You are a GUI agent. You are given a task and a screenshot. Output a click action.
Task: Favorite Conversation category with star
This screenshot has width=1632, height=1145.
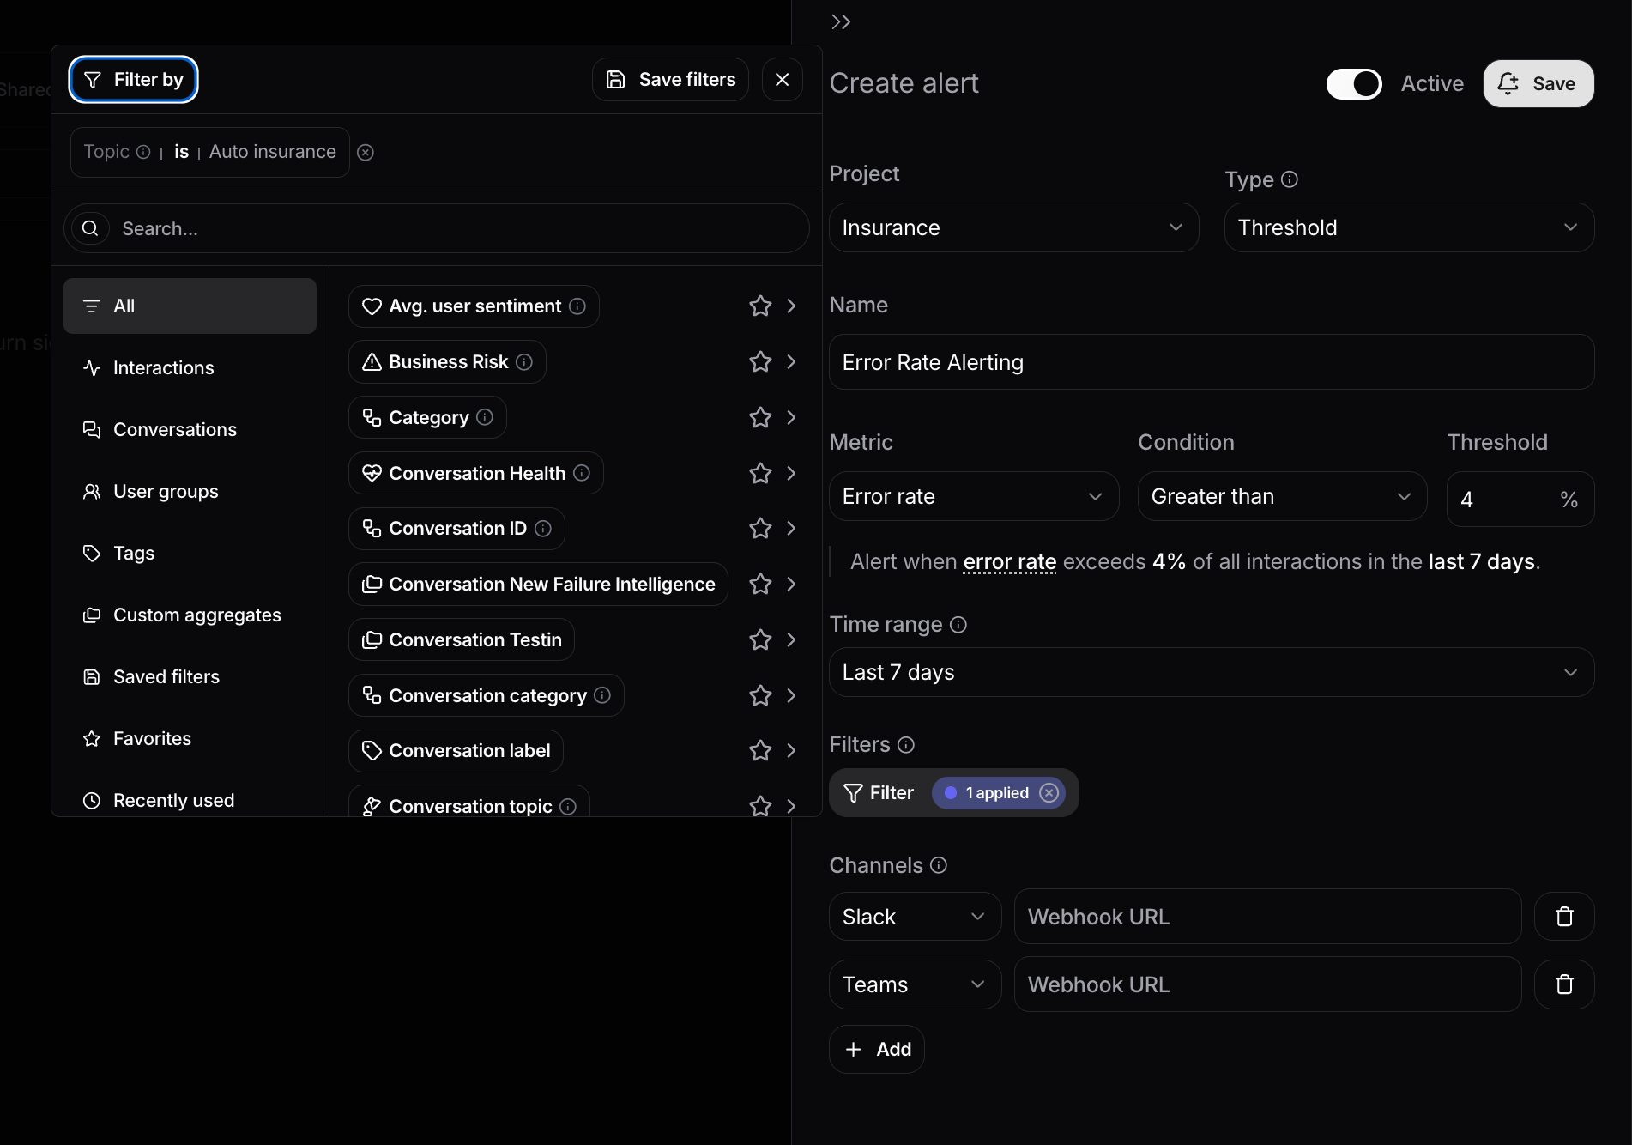[x=760, y=696]
